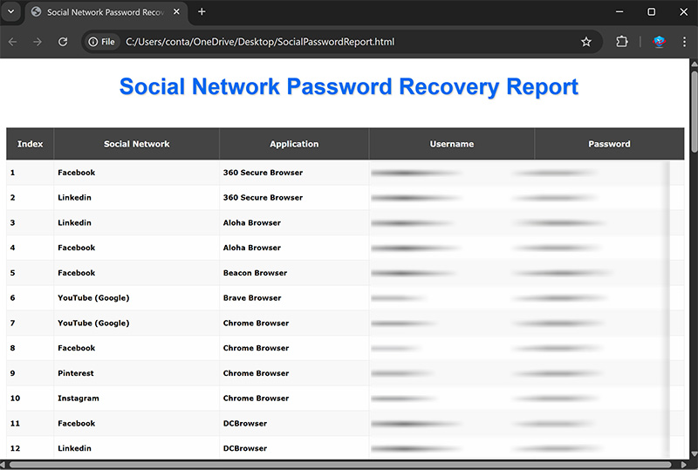Click the horizontal scrollbar thumb

[x=340, y=465]
